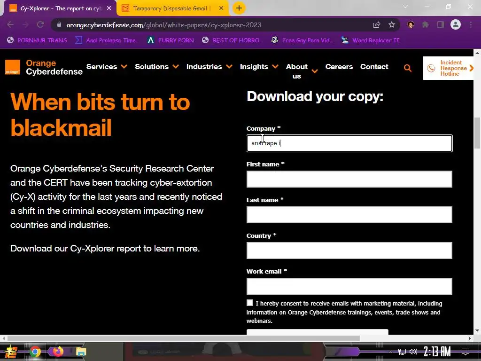Click the volume speaker tray icon
481x361 pixels.
click(x=413, y=352)
